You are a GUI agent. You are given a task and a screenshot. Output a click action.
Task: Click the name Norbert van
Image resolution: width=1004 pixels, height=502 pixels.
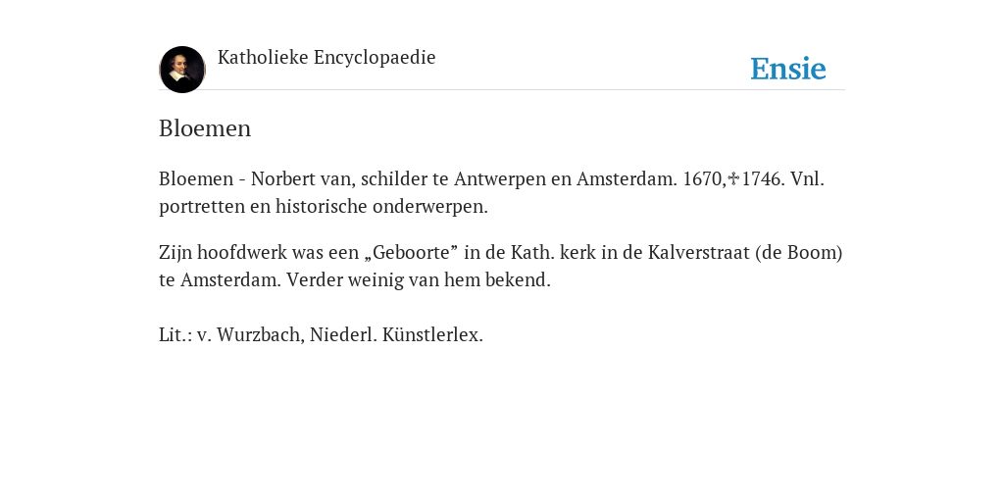303,178
